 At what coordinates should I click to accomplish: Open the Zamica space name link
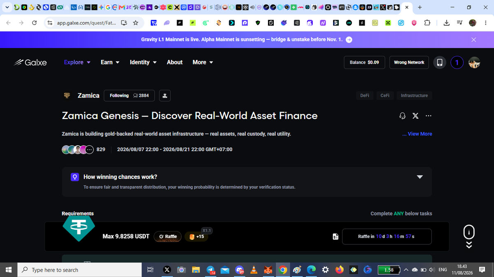(89, 96)
